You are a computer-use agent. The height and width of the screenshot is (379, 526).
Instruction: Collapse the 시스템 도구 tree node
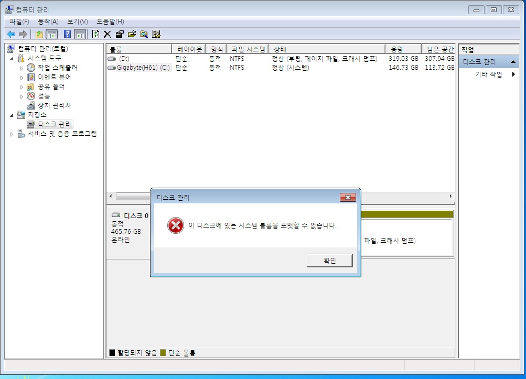coord(12,58)
